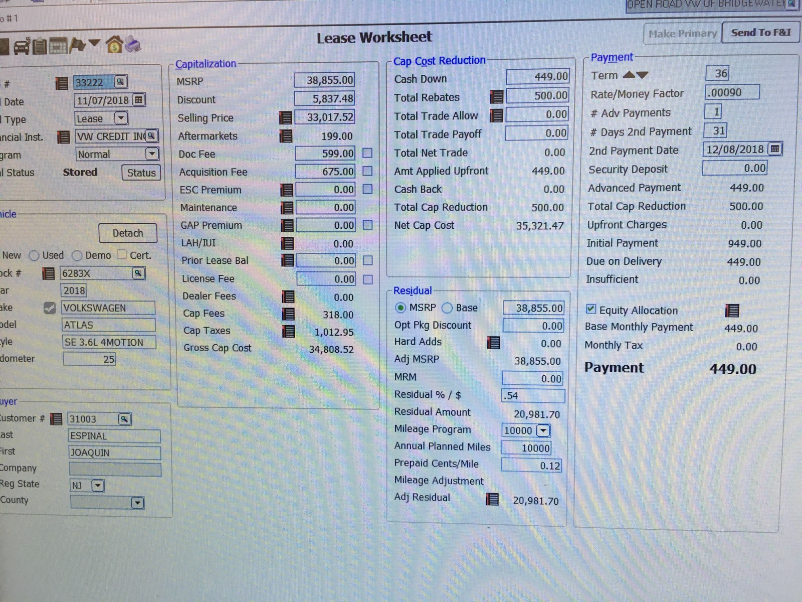The height and width of the screenshot is (602, 802).
Task: Open the house with dollar sign icon
Action: pos(114,45)
